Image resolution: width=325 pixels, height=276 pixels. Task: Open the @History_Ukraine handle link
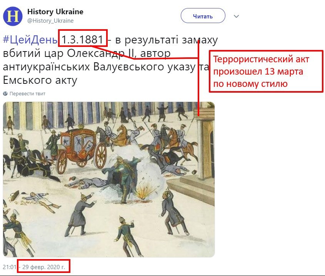pyautogui.click(x=50, y=21)
